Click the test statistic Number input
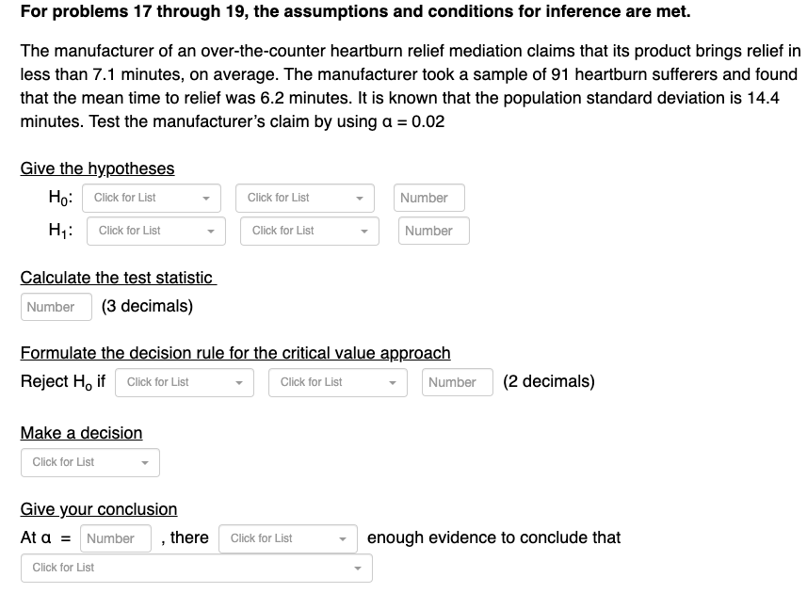This screenshot has height=593, width=807. 56,307
